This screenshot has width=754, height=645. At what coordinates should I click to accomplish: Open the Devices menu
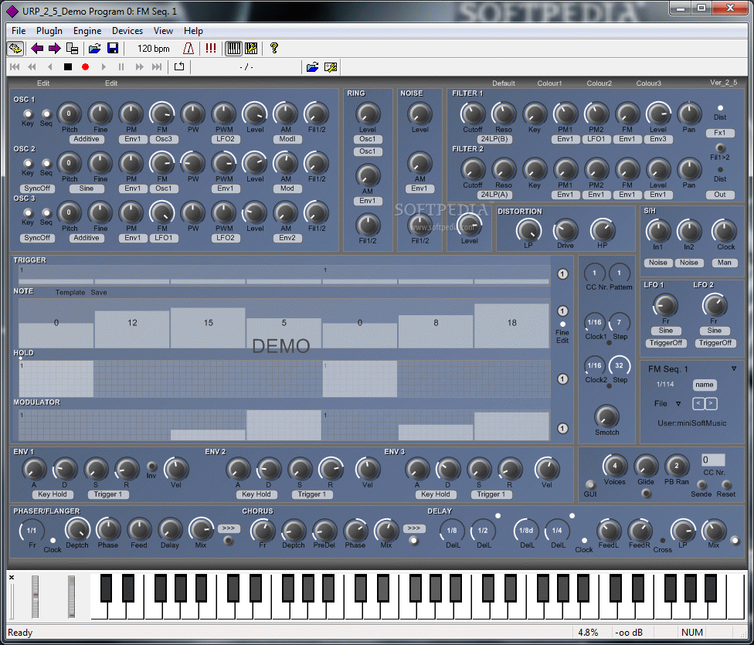(x=127, y=31)
